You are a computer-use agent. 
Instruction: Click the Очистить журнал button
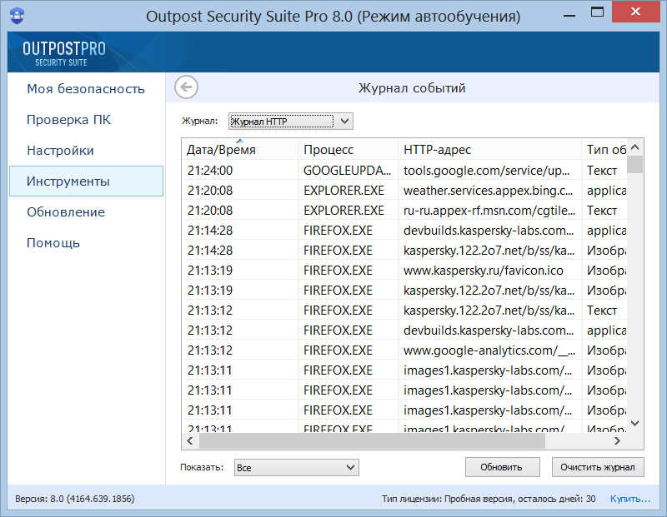point(597,467)
